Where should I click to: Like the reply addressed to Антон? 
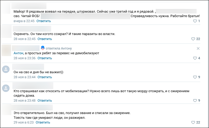195,58
